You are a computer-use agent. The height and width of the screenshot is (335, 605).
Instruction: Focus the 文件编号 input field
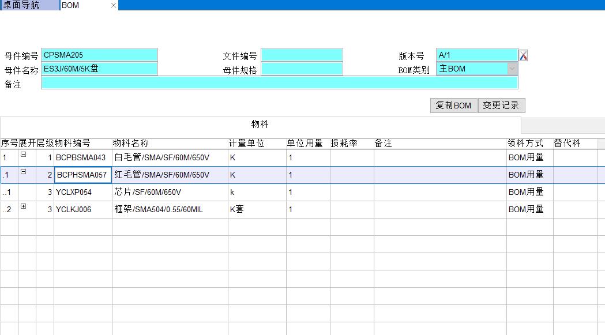pos(302,55)
